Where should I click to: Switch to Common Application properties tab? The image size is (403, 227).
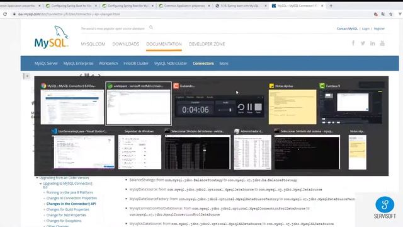click(184, 6)
